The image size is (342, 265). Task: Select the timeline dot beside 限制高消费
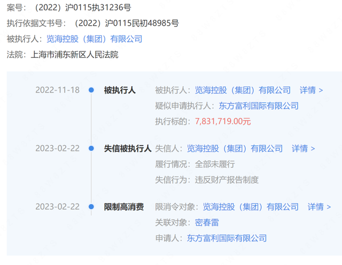click(x=91, y=207)
